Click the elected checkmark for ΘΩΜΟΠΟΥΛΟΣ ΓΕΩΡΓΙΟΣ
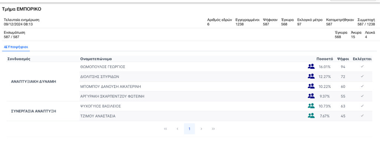 pos(362,67)
